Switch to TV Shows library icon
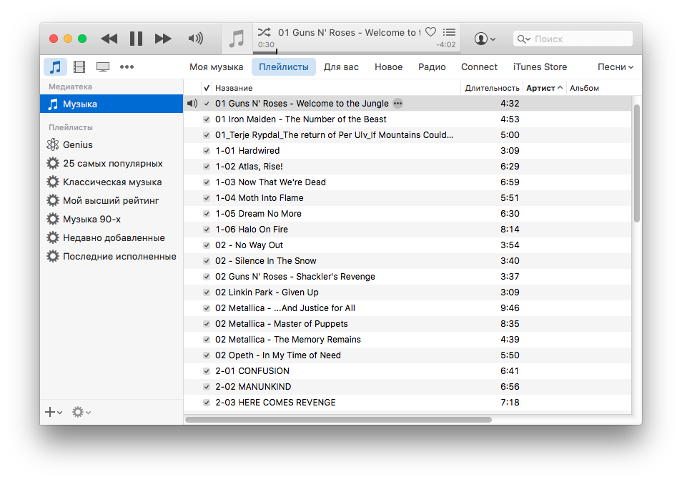The height and width of the screenshot is (482, 682). pyautogui.click(x=103, y=67)
